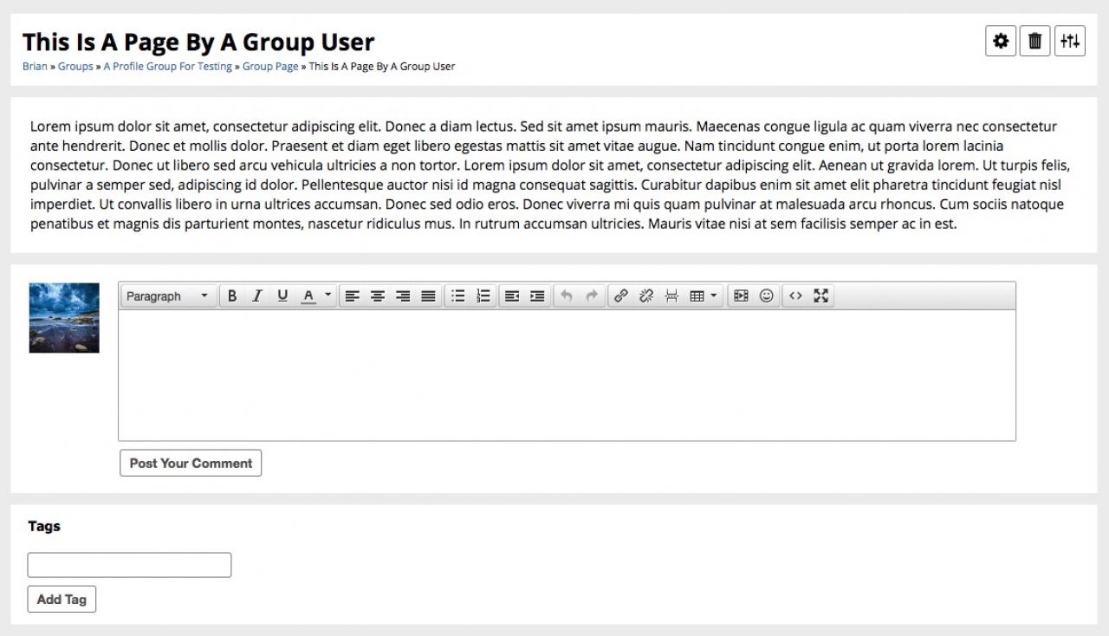Image resolution: width=1109 pixels, height=636 pixels.
Task: Toggle bold formatting in editor
Action: click(232, 296)
